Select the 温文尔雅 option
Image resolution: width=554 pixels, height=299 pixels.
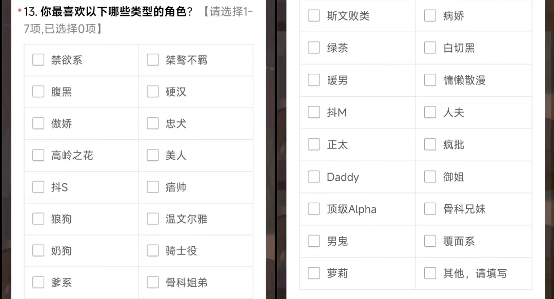point(153,219)
